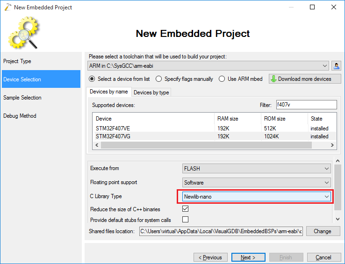This screenshot has width=345, height=264.
Task: Click the green Download more devices arrow icon
Action: click(x=273, y=79)
